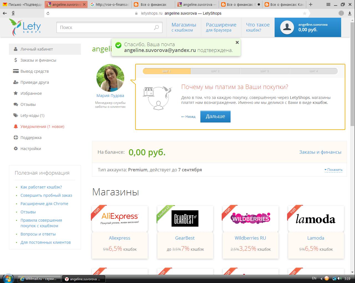
Task: Click the LetyShops logo
Action: coord(25,27)
